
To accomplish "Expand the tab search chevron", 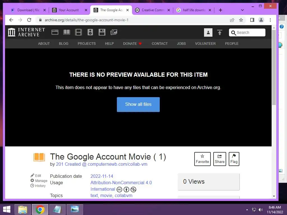I will (242, 10).
